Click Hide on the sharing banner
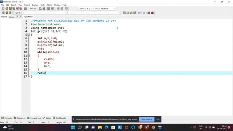233x131 pixels. point(158,119)
